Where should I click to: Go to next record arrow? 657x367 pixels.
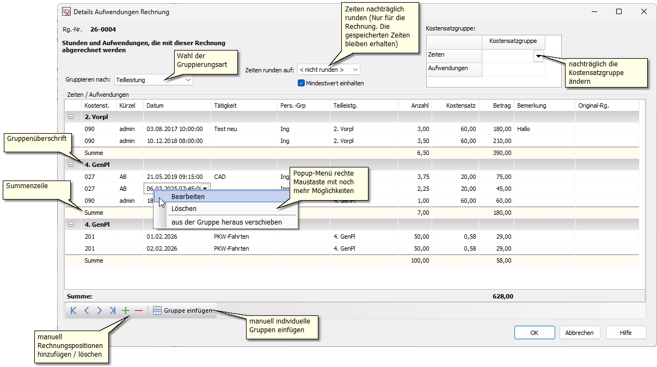pos(99,310)
